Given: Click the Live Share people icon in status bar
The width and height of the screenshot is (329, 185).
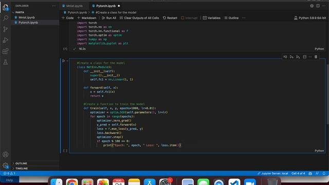Looking at the screenshot, I should click(310, 174).
